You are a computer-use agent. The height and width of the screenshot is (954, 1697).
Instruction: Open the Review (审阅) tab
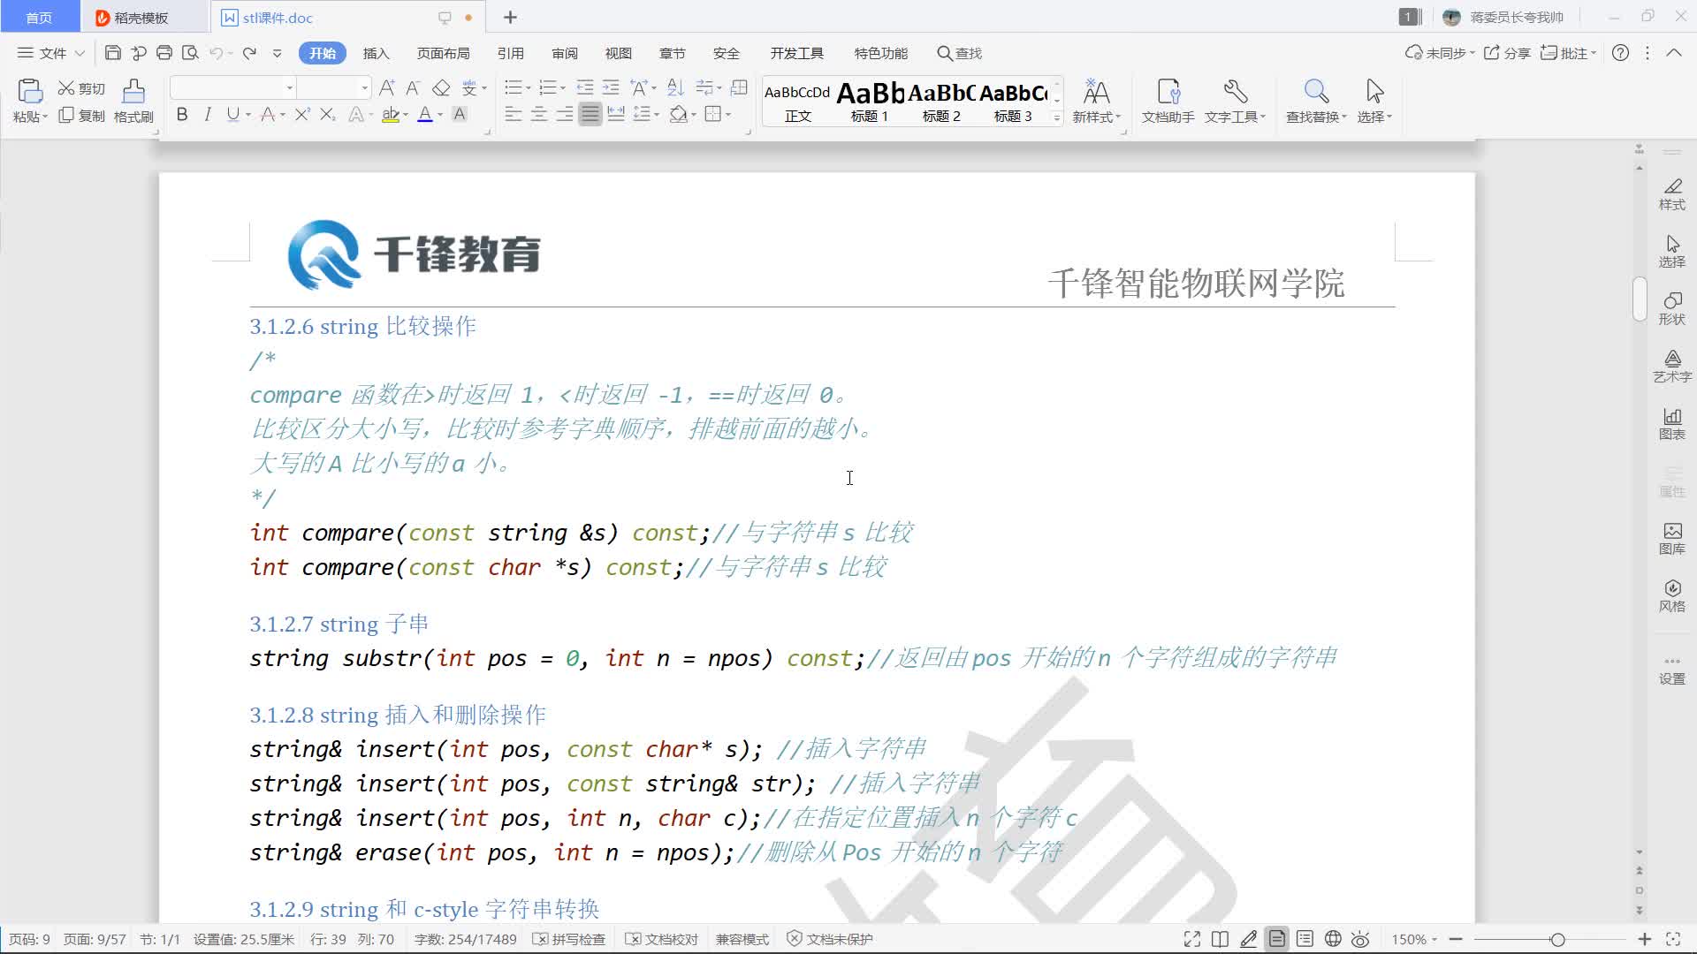coord(564,53)
